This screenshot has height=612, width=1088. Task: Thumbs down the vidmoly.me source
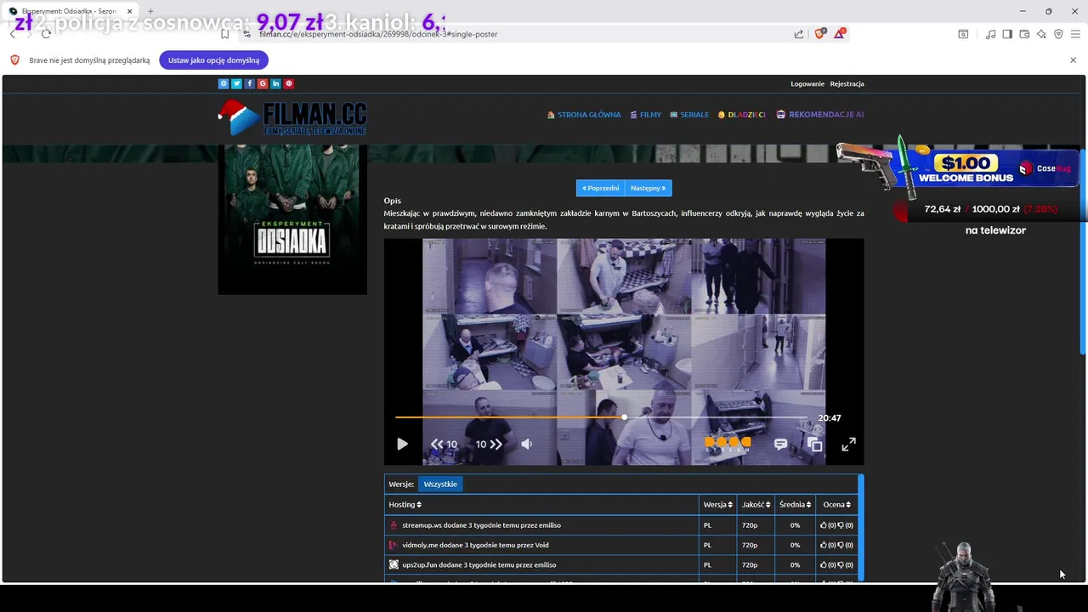pyautogui.click(x=841, y=545)
